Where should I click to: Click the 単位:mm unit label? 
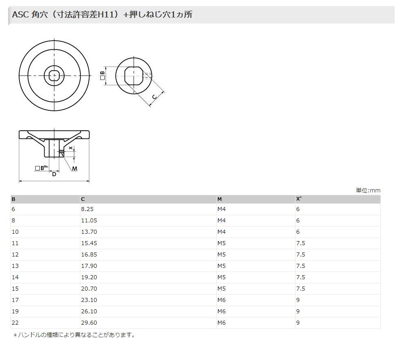point(368,190)
